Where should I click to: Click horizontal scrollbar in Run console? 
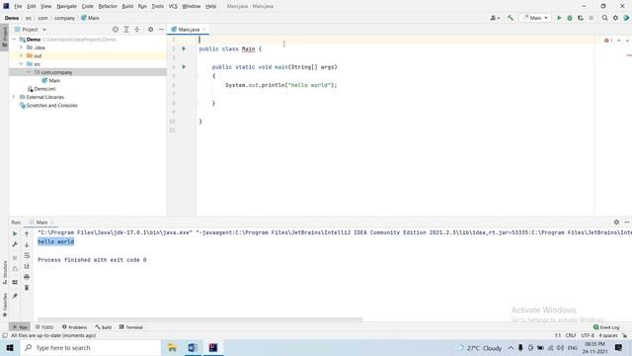click(200, 319)
